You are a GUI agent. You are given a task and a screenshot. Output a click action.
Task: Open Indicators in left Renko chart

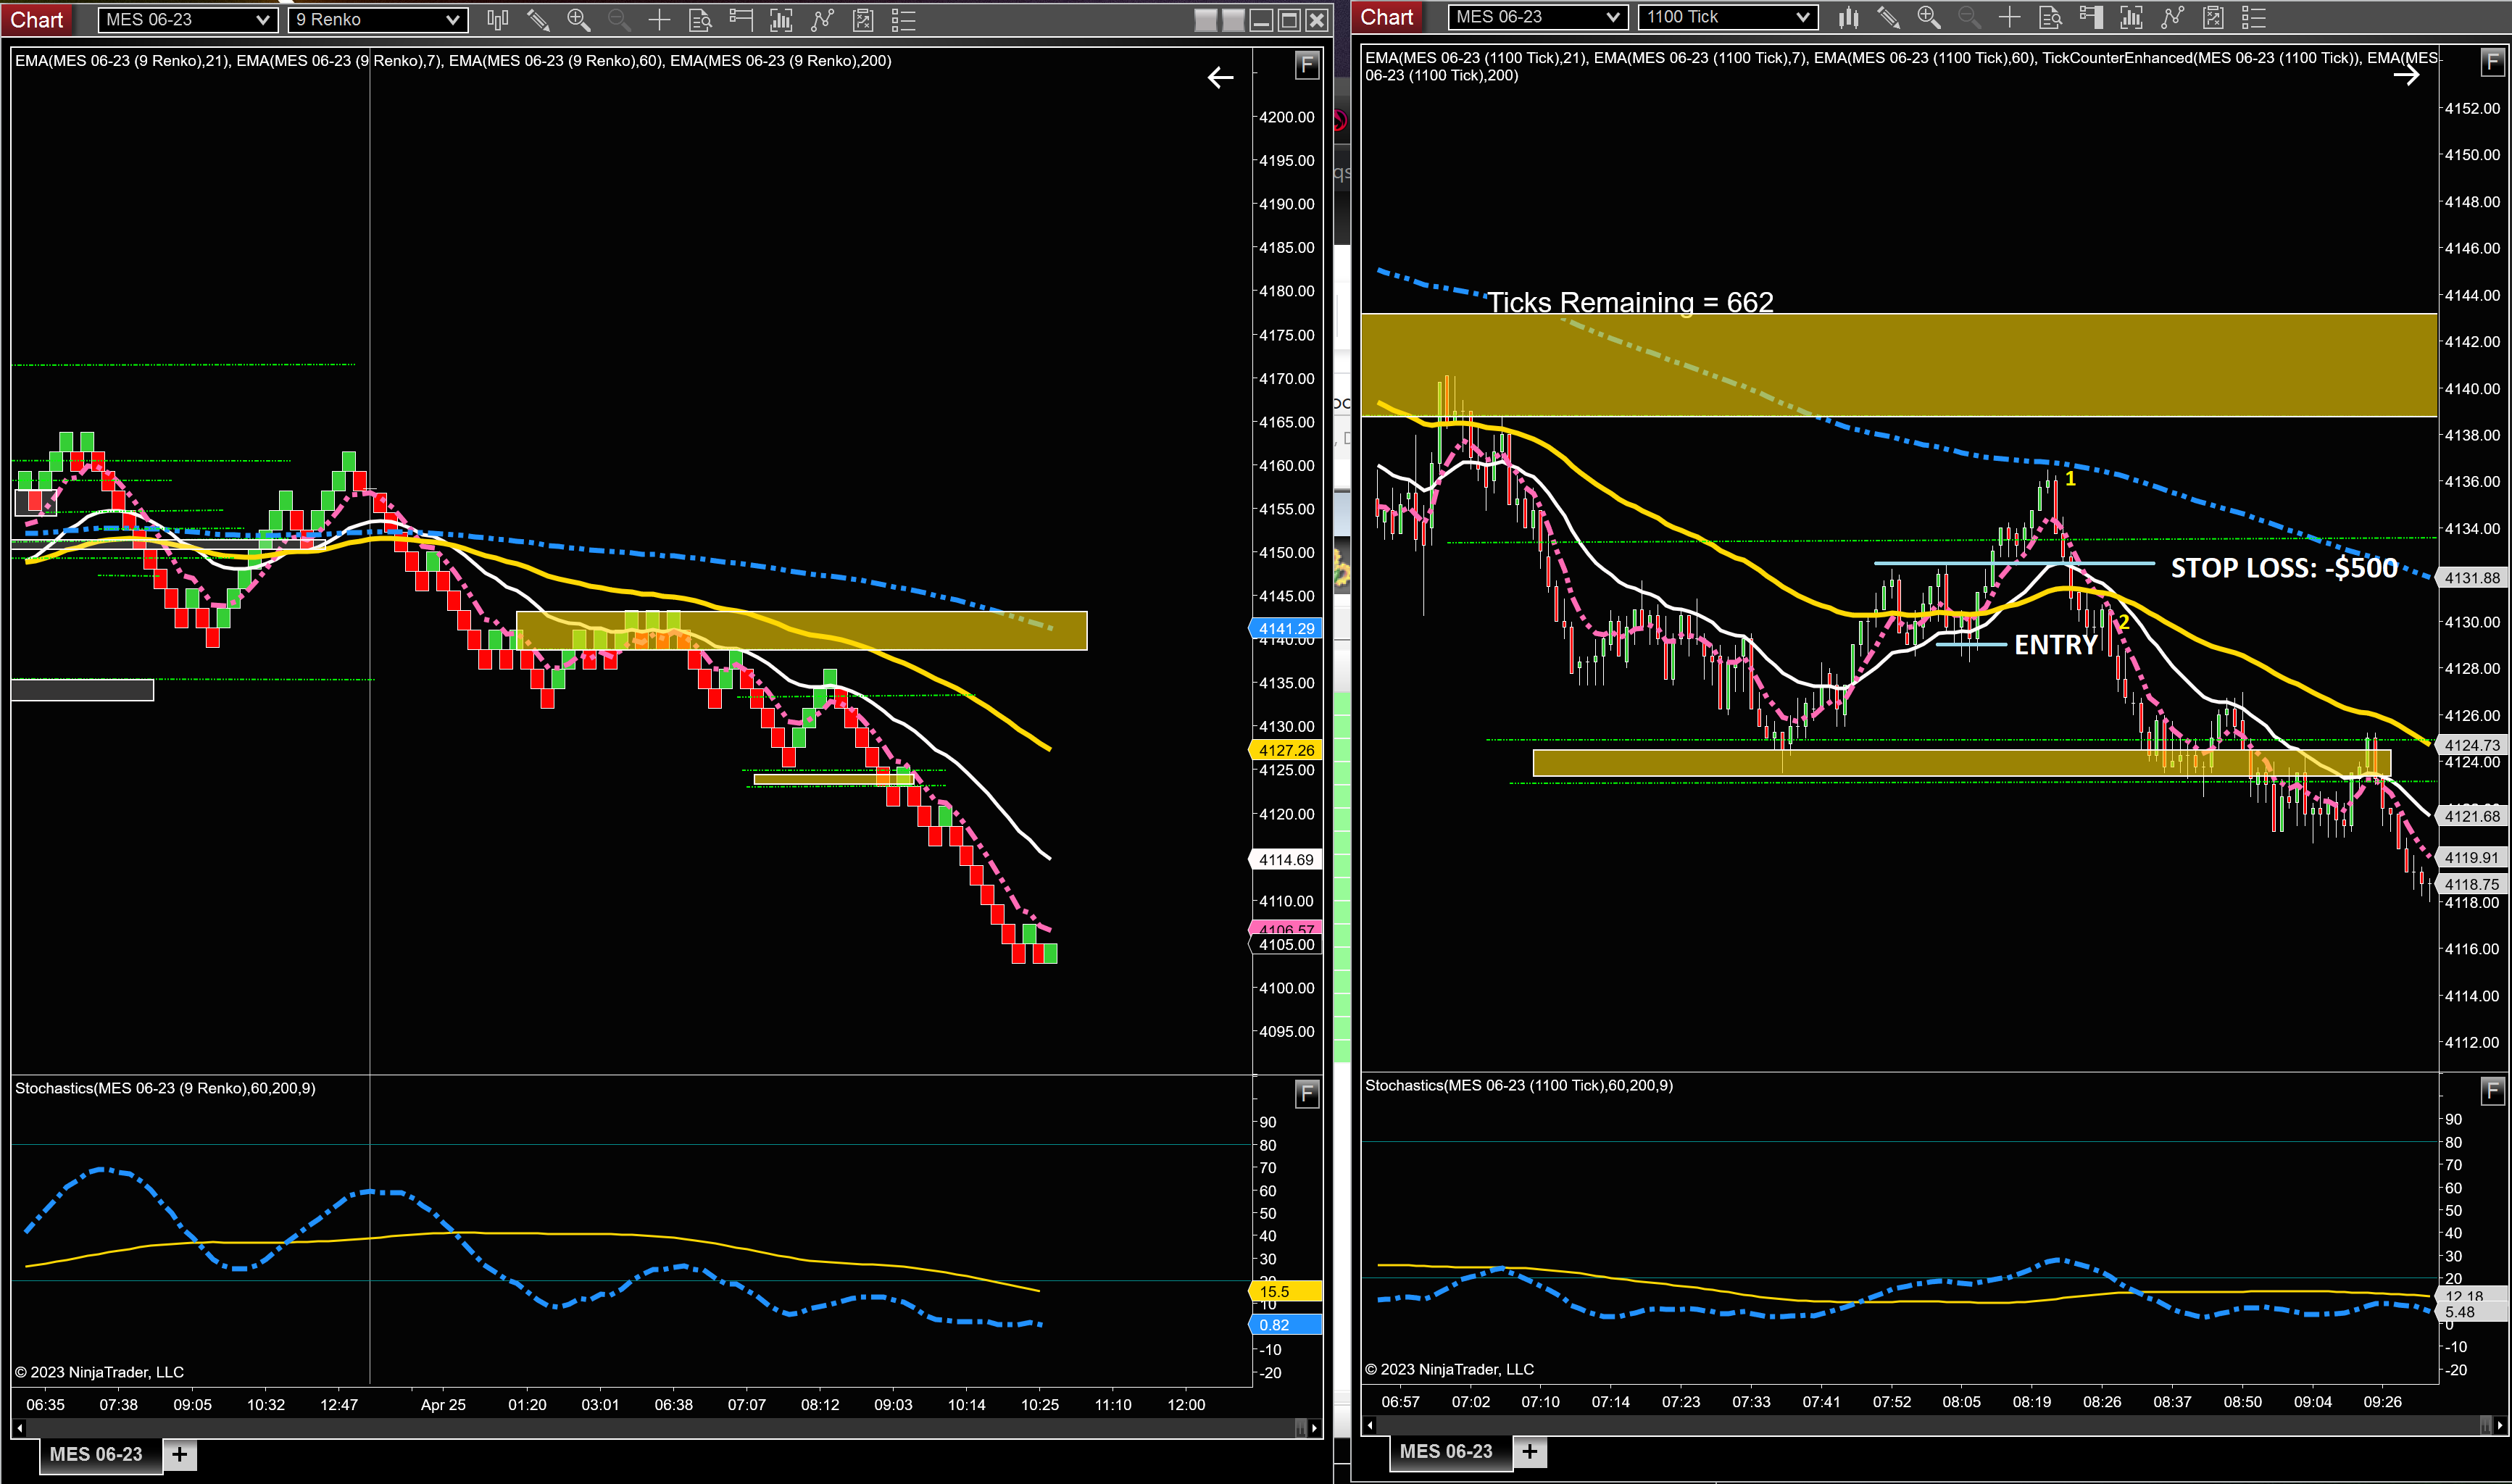pos(822,20)
